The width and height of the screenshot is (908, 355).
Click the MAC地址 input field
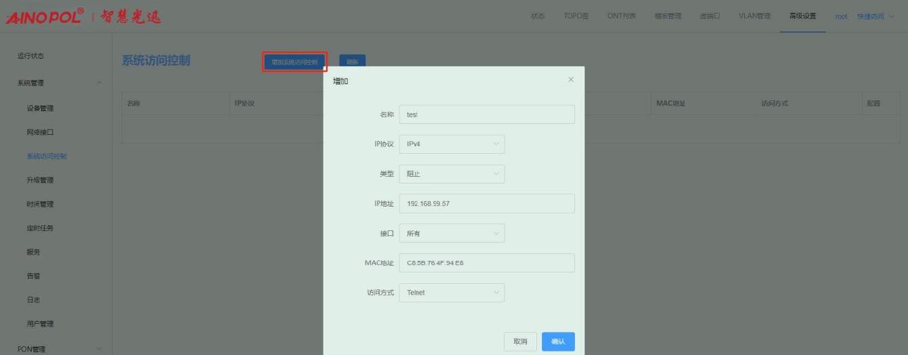pos(486,263)
